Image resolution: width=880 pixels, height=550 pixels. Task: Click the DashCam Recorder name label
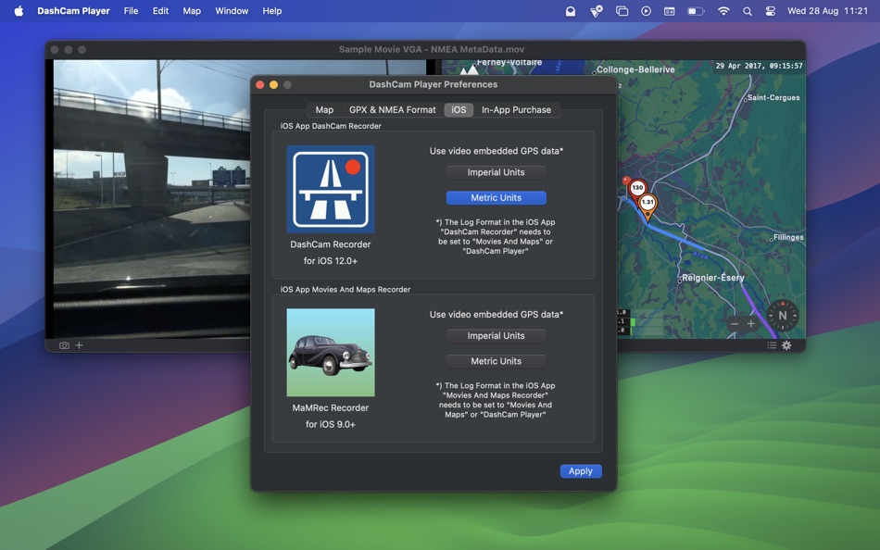coord(331,244)
